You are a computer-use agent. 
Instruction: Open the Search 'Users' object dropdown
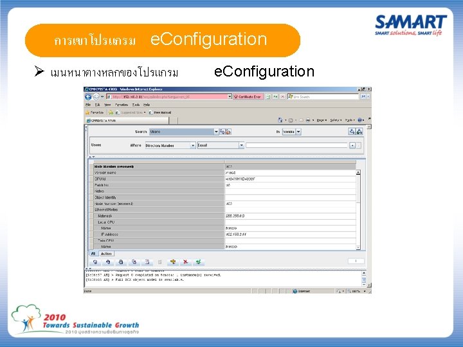pos(216,132)
